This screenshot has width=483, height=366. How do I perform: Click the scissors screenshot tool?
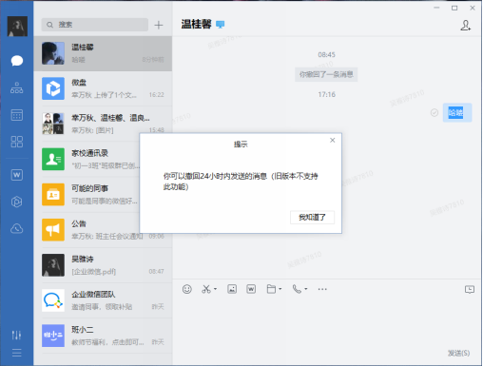tap(206, 289)
